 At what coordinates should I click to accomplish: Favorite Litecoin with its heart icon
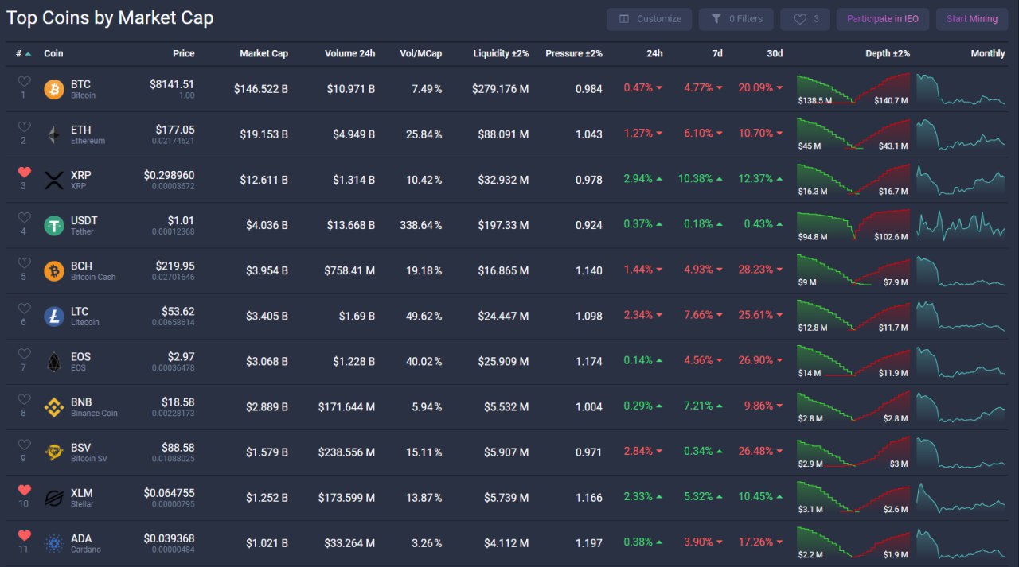pyautogui.click(x=24, y=308)
